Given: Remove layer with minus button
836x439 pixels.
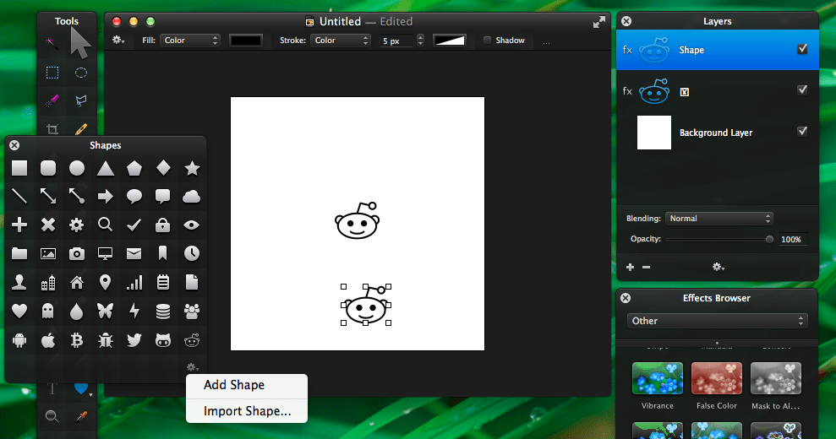Looking at the screenshot, I should (x=646, y=267).
